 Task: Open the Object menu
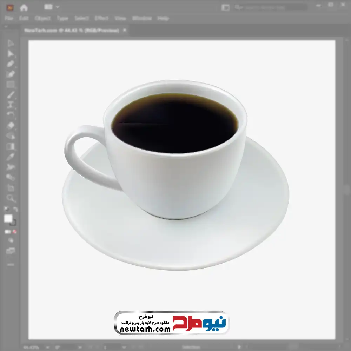(42, 18)
